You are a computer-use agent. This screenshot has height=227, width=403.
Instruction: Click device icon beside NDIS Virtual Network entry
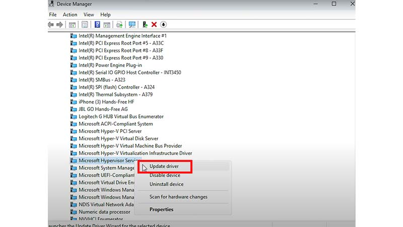click(74, 205)
